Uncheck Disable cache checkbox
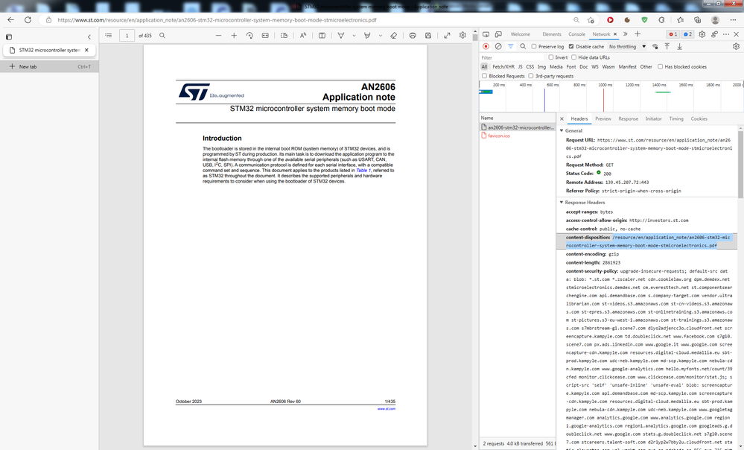Image resolution: width=744 pixels, height=450 pixels. (x=571, y=46)
